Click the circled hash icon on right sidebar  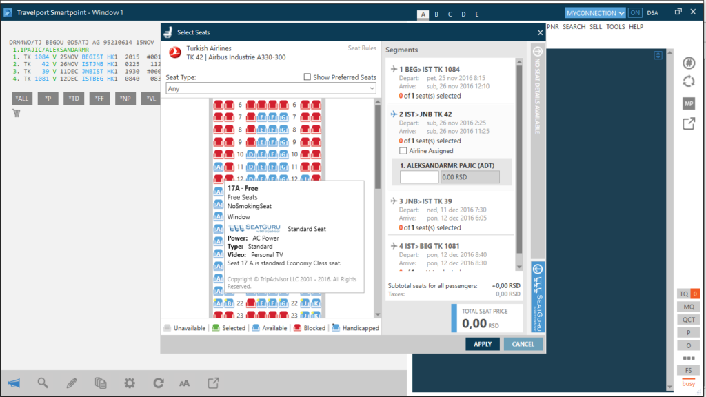click(689, 63)
